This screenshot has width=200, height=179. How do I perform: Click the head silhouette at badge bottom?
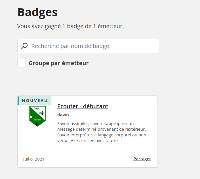37,124
